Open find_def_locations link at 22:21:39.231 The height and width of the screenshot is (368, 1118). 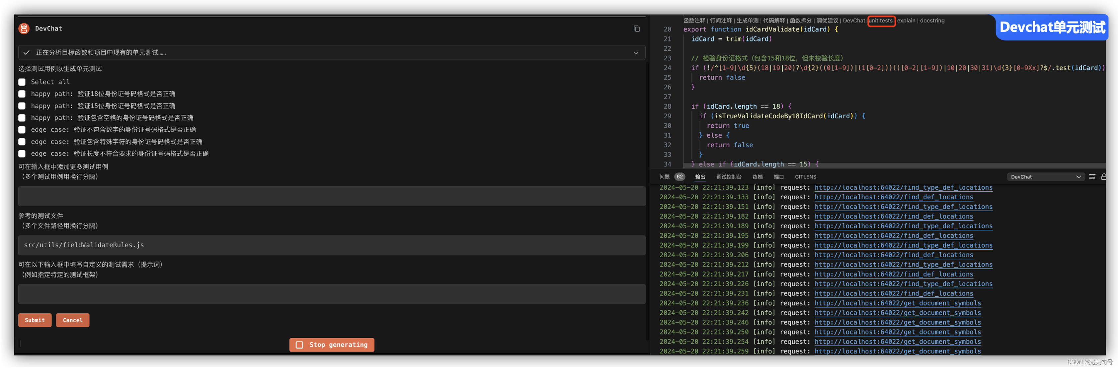click(894, 294)
